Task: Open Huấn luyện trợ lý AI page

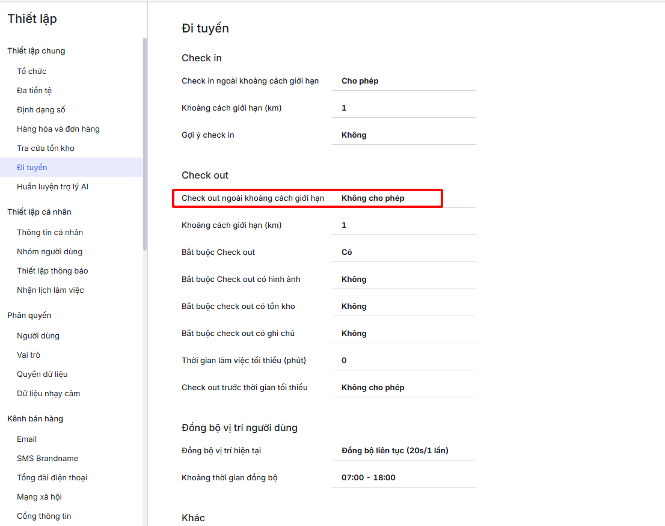Action: pyautogui.click(x=52, y=186)
